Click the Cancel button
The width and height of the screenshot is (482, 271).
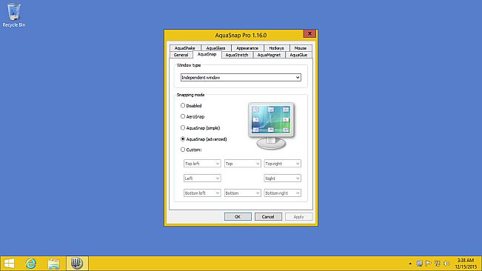point(268,217)
